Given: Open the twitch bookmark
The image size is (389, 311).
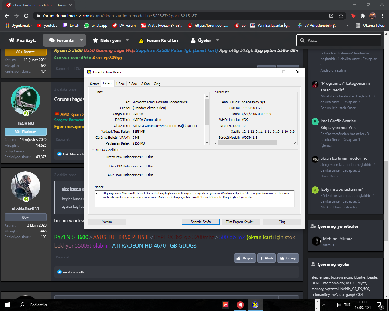Looking at the screenshot, I should coord(71,26).
